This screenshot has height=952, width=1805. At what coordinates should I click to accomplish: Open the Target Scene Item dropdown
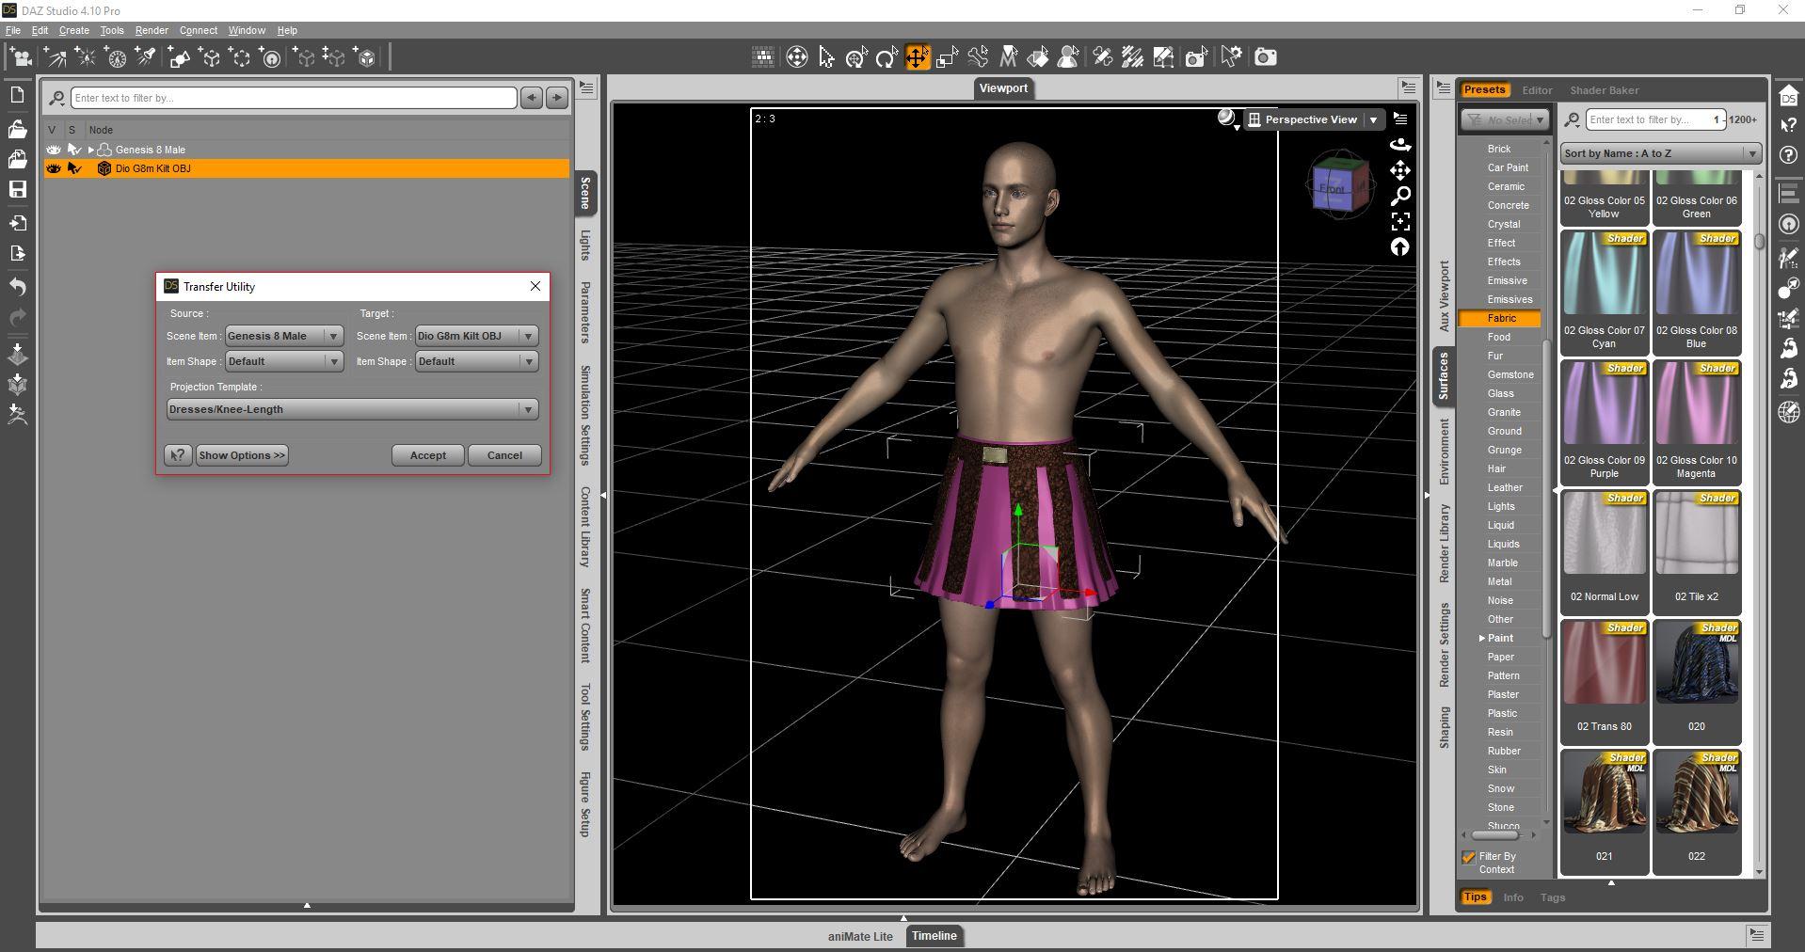(476, 336)
